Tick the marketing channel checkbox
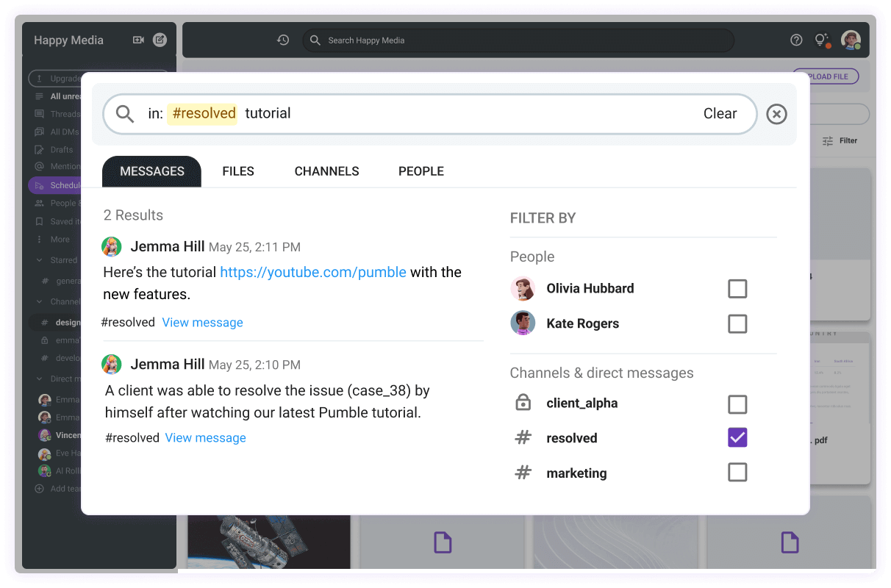 tap(737, 472)
